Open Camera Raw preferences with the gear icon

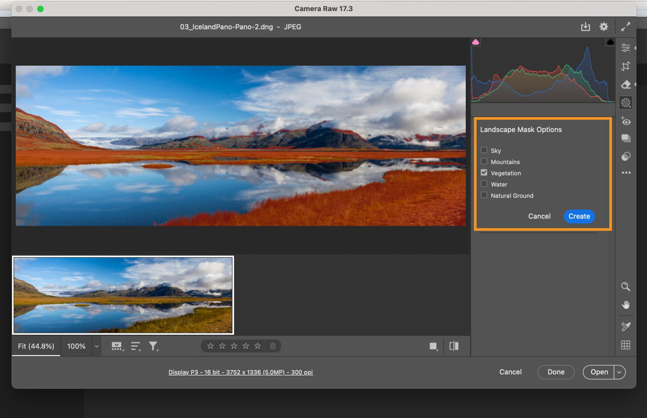(604, 26)
